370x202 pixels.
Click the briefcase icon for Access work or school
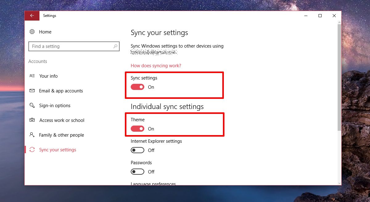32,120
